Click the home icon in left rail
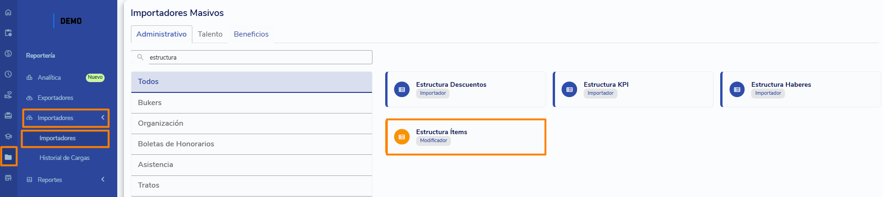 (8, 12)
